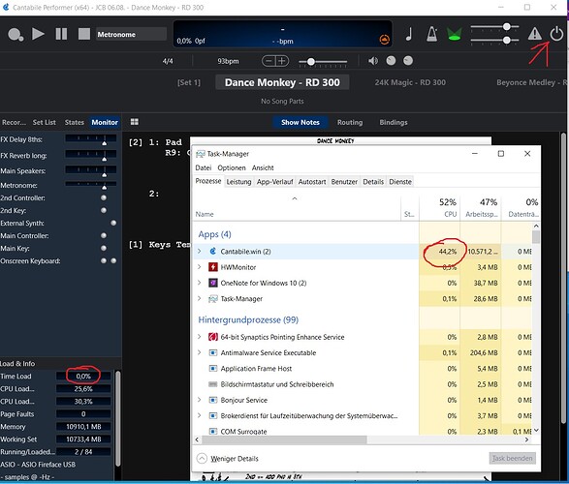Click the warning triangle panic icon

[534, 34]
